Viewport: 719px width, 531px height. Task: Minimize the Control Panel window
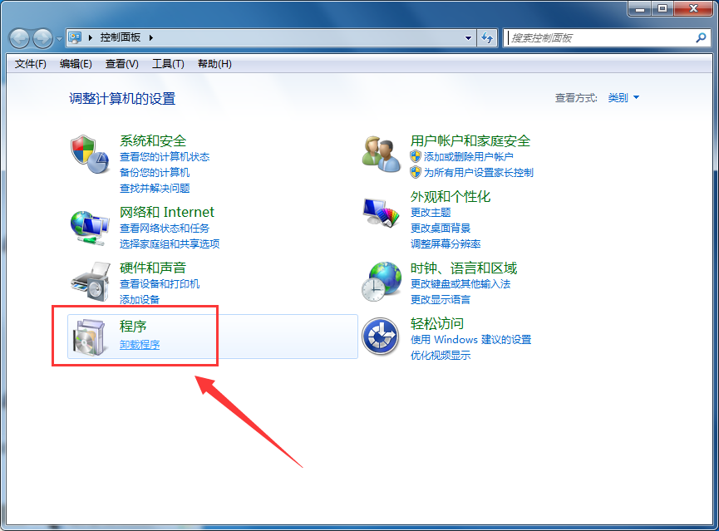(x=640, y=8)
